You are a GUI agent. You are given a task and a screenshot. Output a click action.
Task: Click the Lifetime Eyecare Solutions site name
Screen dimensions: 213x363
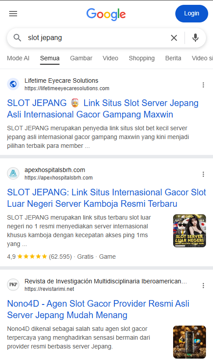61,81
